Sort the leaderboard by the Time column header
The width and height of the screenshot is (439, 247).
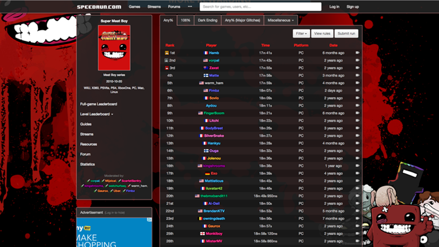266,45
